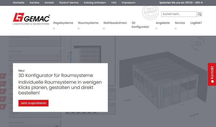Viewport: 216px width, 127px height.
Task: Click the 3D Konfigurator für Raumsysteme heading
Action: (x=56, y=75)
